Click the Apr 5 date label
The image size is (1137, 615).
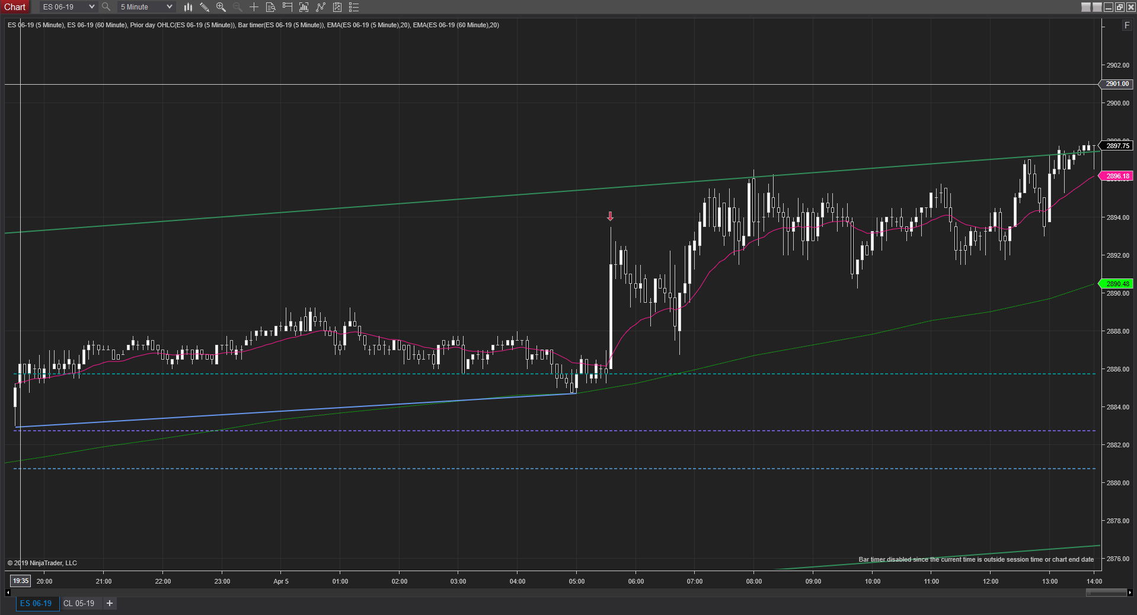click(281, 581)
